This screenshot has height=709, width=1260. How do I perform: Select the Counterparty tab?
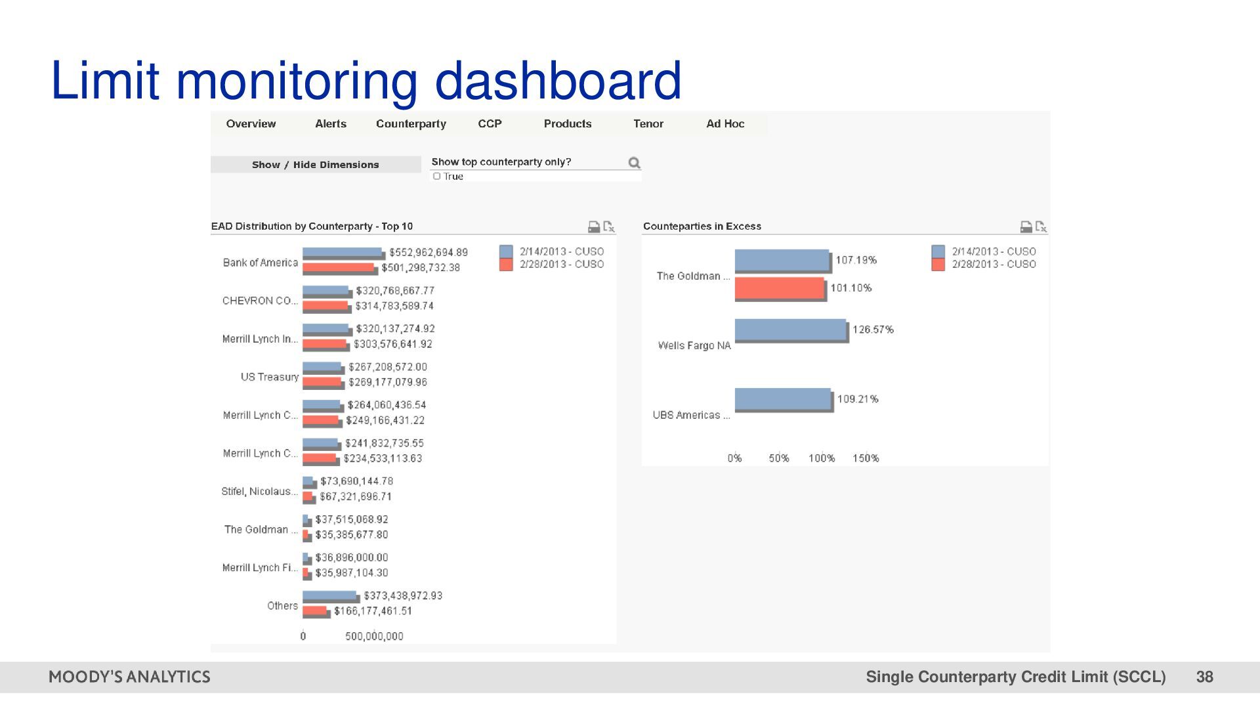point(411,123)
